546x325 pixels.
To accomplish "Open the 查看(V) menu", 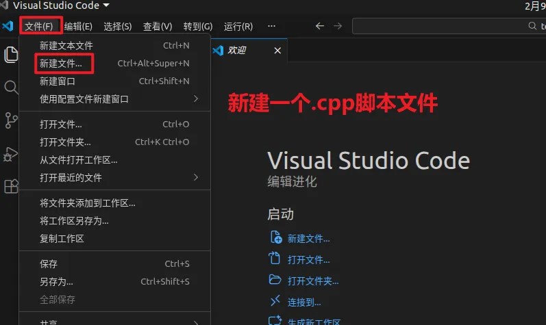I will (158, 26).
